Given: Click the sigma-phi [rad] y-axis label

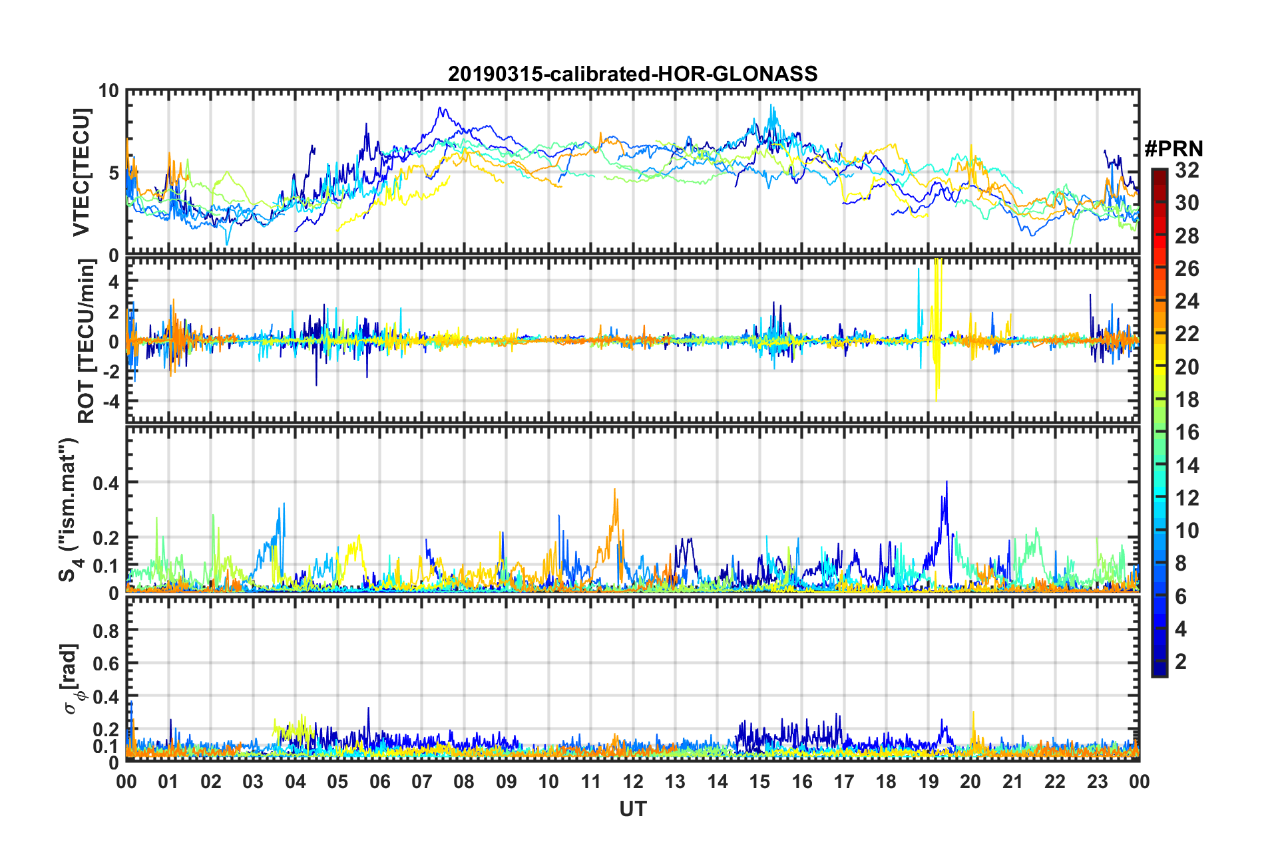Looking at the screenshot, I should point(72,678).
